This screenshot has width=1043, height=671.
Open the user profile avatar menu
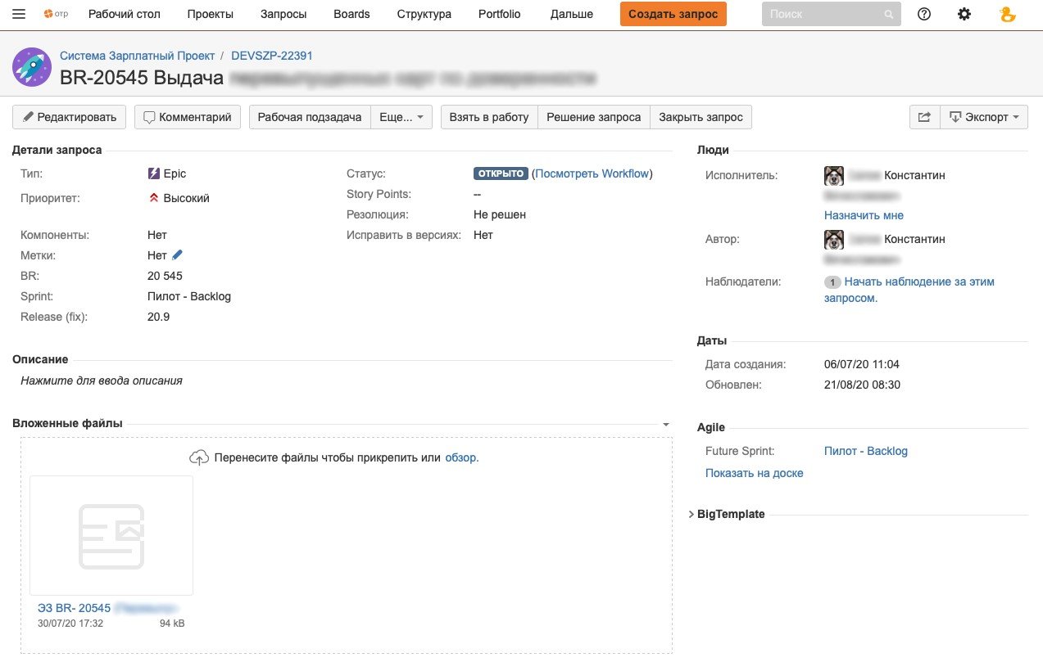click(1008, 14)
